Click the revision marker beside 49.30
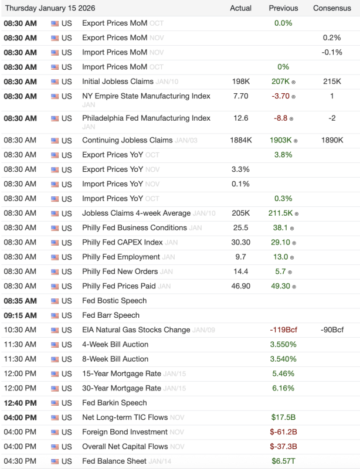 [294, 287]
